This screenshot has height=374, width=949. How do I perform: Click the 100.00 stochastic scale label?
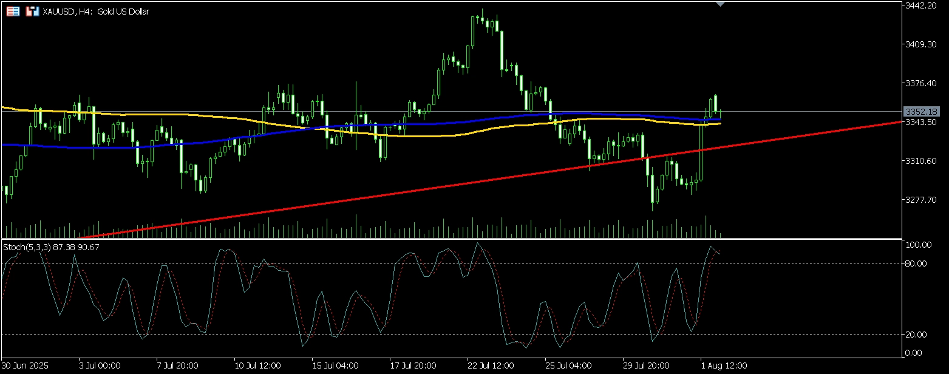coord(918,245)
